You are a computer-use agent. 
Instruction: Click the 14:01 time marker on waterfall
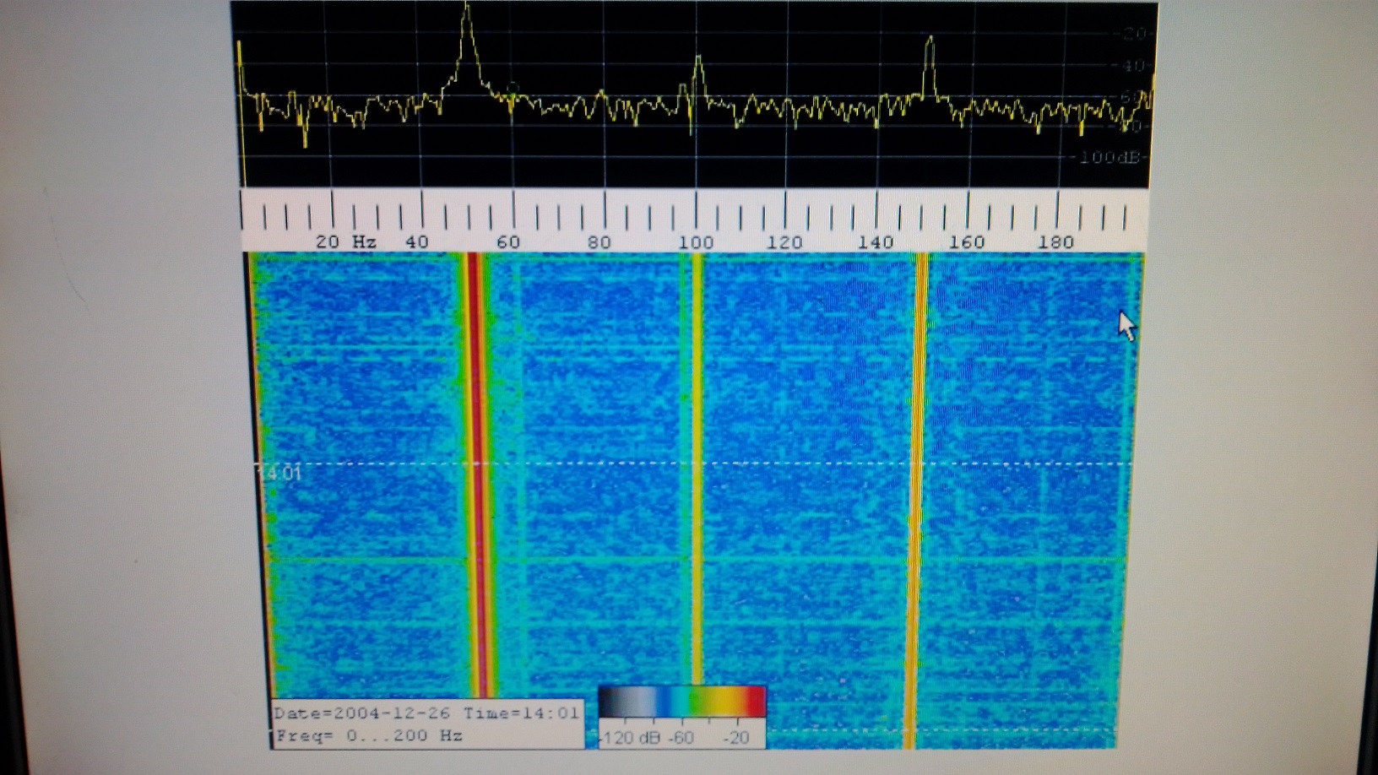point(279,473)
